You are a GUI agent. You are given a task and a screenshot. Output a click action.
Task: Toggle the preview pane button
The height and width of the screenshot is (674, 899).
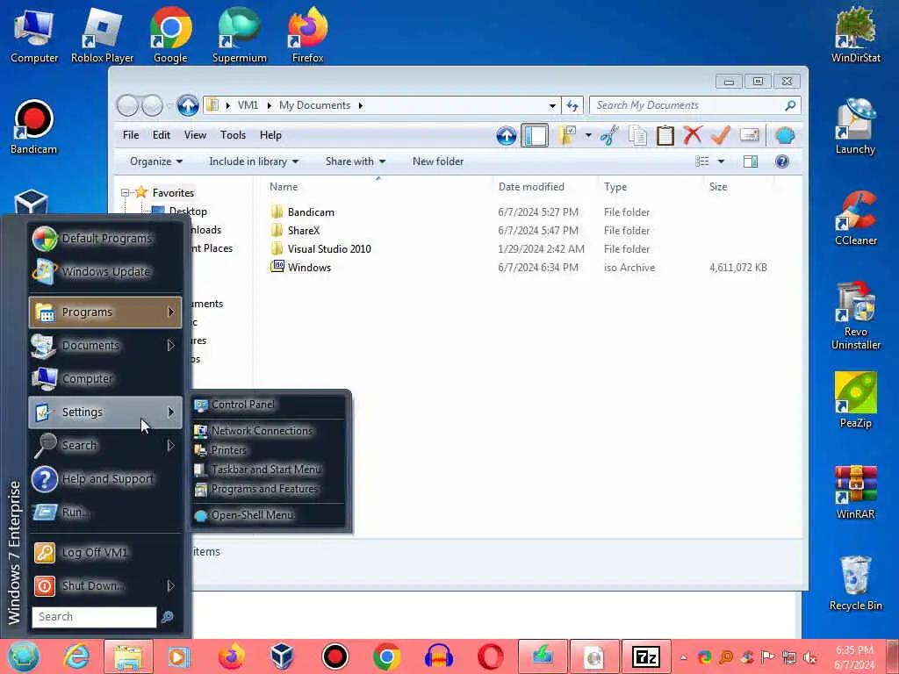coord(751,161)
